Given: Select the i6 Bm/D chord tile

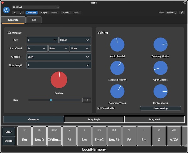Looking at the screenshot, I should (39, 136).
